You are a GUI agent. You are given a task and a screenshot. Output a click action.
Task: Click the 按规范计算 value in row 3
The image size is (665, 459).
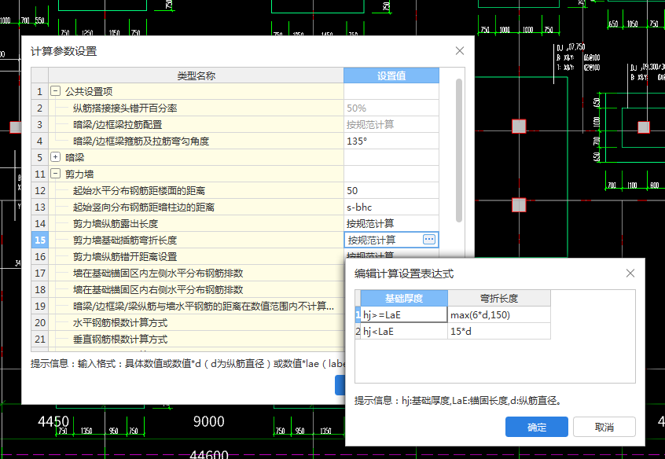click(x=391, y=125)
